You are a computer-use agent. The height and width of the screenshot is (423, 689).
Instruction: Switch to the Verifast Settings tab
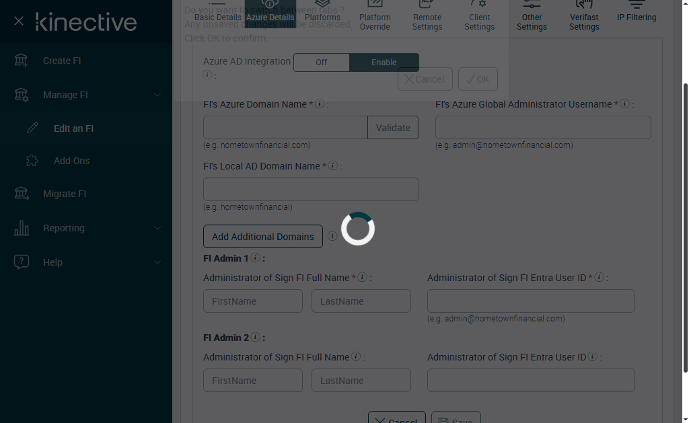pos(584,17)
